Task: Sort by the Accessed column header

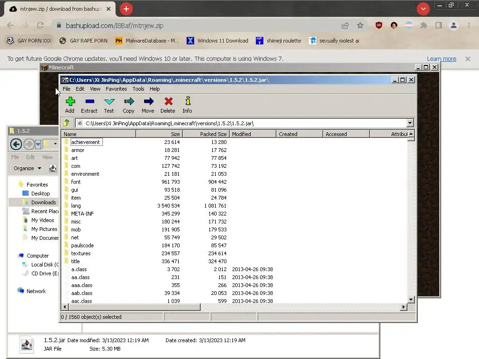Action: pyautogui.click(x=346, y=134)
